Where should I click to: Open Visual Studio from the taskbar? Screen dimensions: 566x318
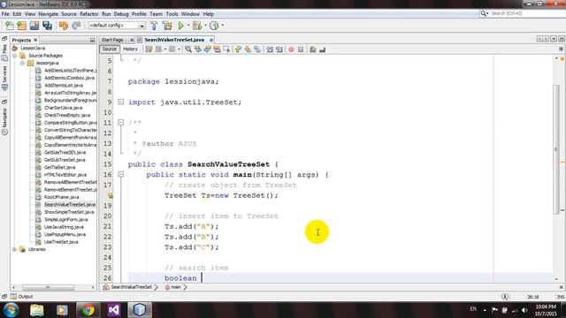(x=114, y=310)
